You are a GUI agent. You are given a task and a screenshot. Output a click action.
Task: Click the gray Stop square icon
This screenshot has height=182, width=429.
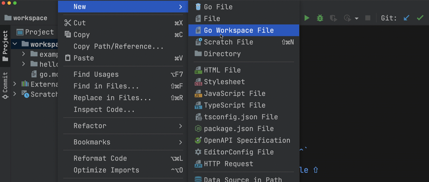pyautogui.click(x=368, y=18)
